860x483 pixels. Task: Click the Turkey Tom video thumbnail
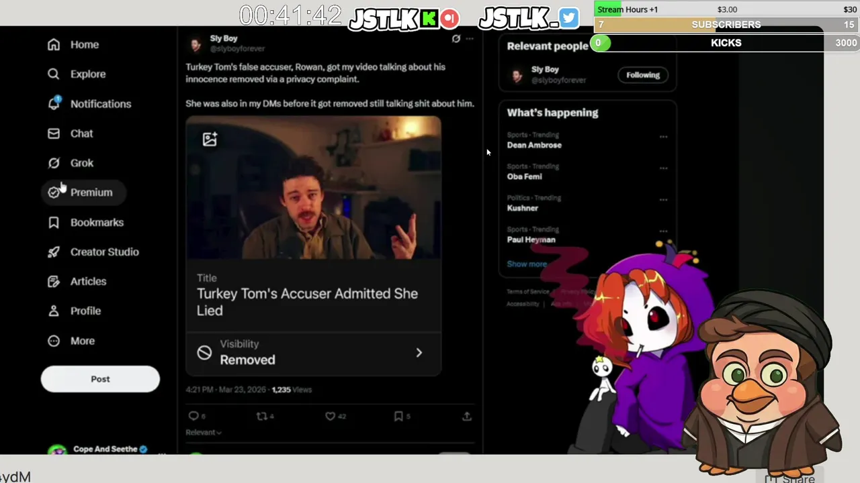314,188
